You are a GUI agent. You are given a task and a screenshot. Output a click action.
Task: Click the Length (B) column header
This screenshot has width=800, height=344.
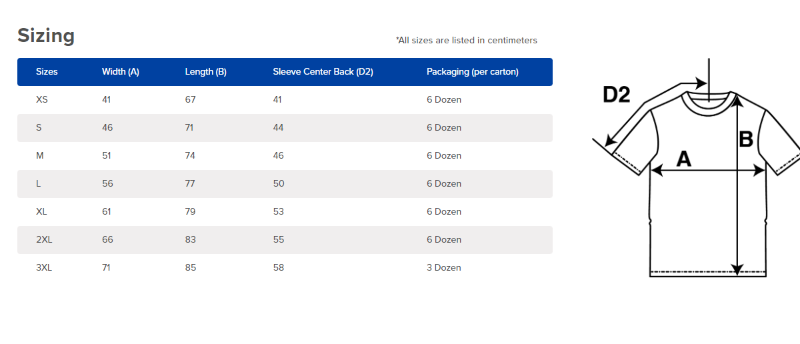205,72
